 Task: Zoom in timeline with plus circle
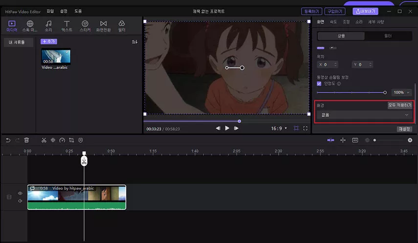(410, 140)
